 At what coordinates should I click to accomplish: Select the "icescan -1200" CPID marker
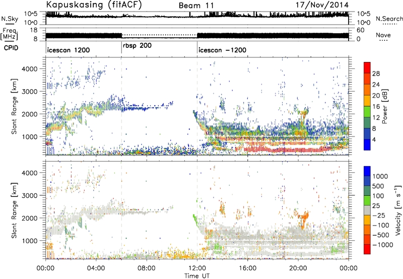pos(222,50)
